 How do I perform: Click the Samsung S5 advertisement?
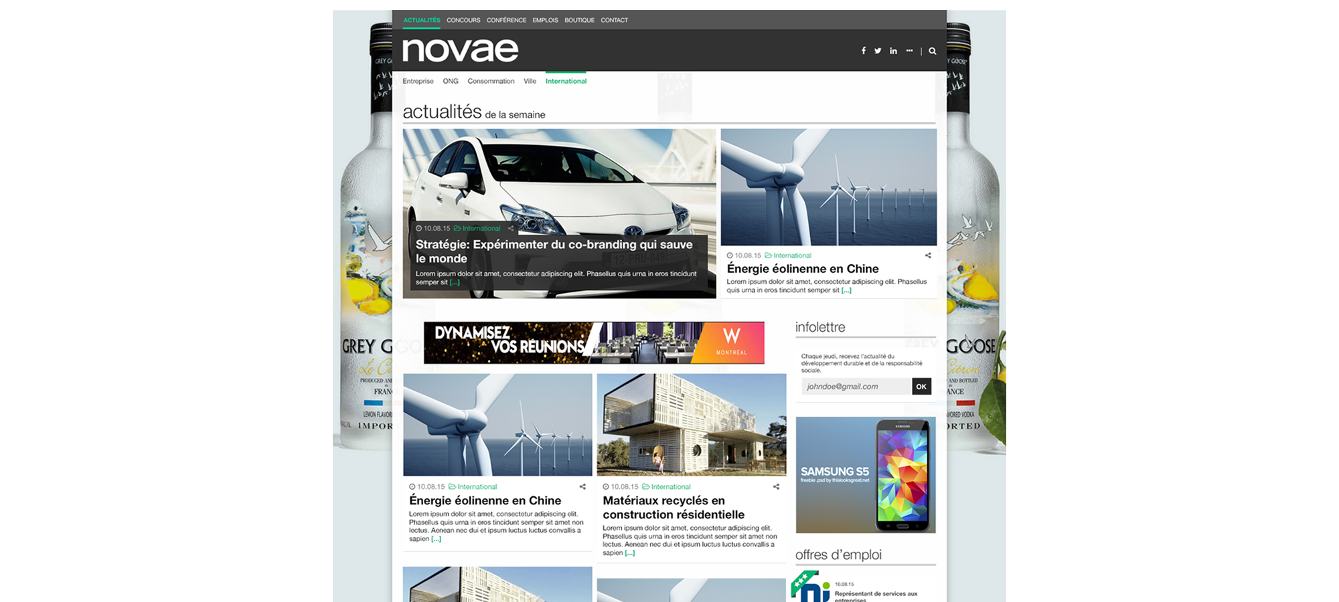(x=866, y=475)
